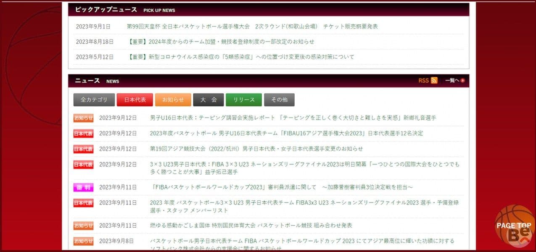Click the date 2023年8月18日 in pick up news
This screenshot has width=536, height=252.
tap(95, 42)
